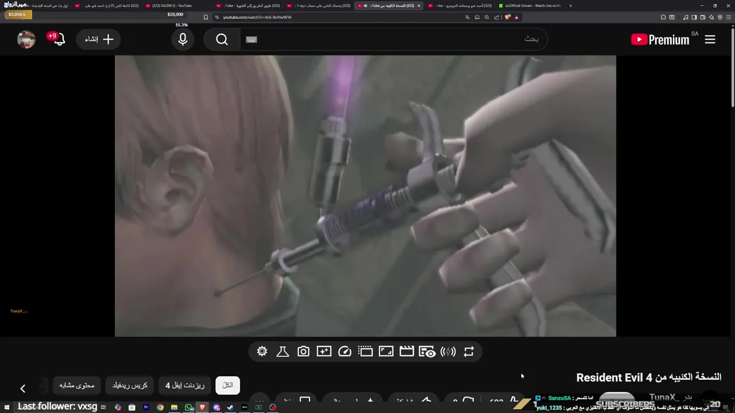This screenshot has height=413, width=735.
Task: Click inside the Resident Evil video player
Action: tap(365, 196)
